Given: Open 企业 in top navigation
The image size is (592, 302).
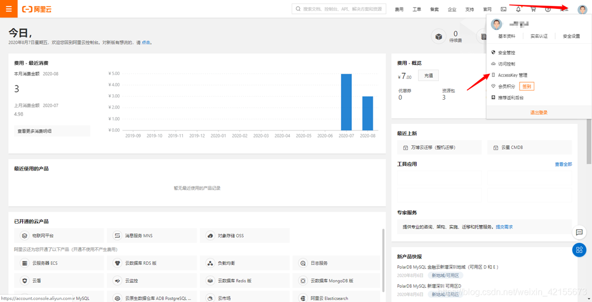Looking at the screenshot, I should [452, 9].
